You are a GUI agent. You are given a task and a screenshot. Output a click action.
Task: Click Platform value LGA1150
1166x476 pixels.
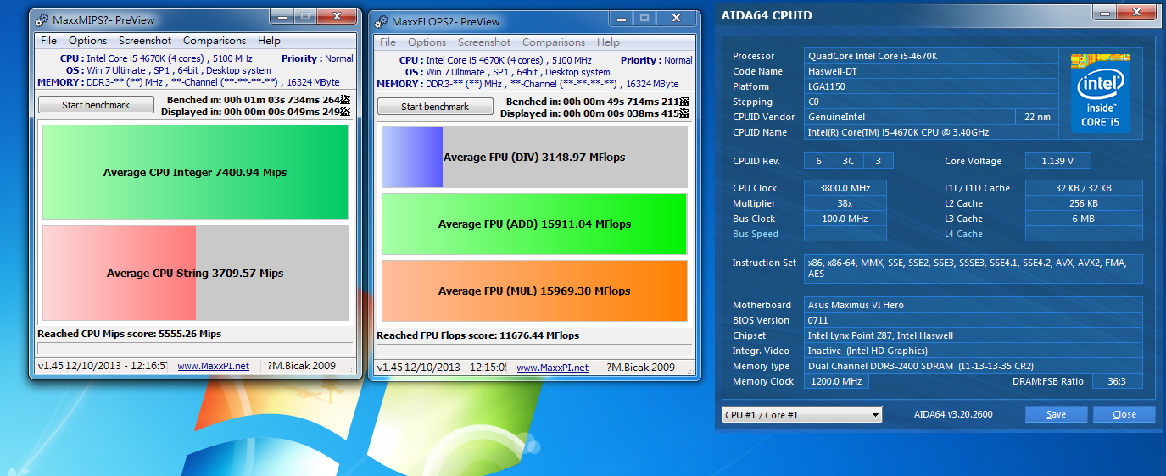click(931, 86)
